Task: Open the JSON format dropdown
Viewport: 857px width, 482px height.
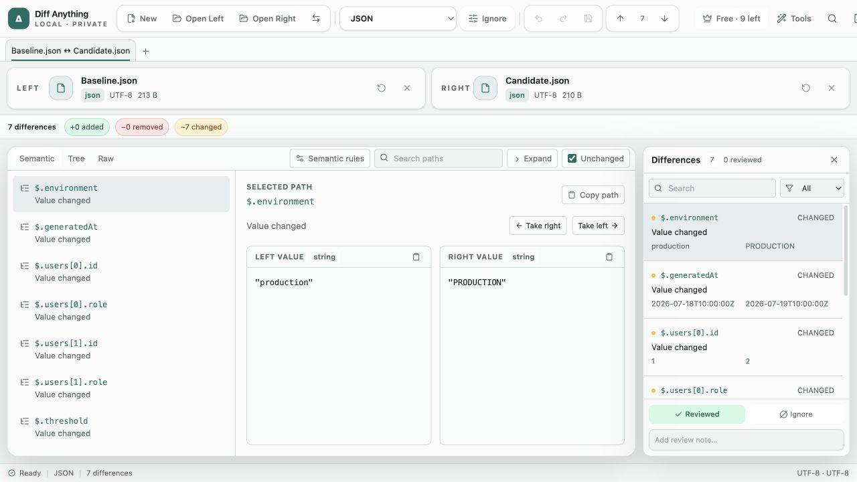Action: click(x=398, y=19)
